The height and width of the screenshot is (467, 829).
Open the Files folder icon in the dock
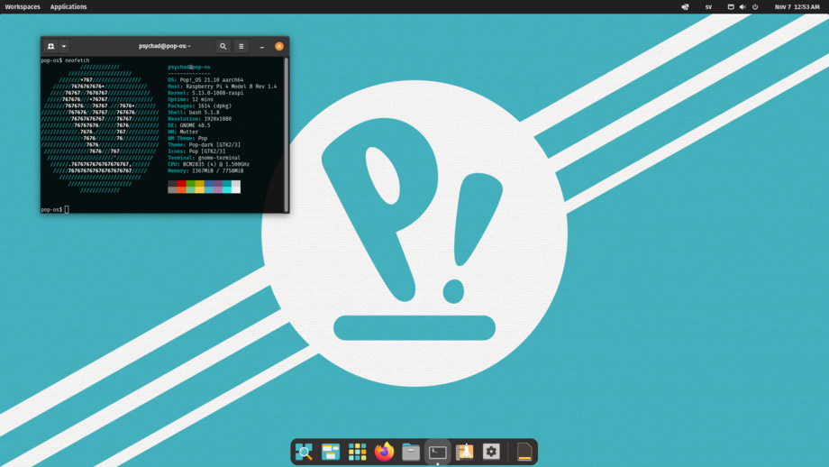coord(411,452)
